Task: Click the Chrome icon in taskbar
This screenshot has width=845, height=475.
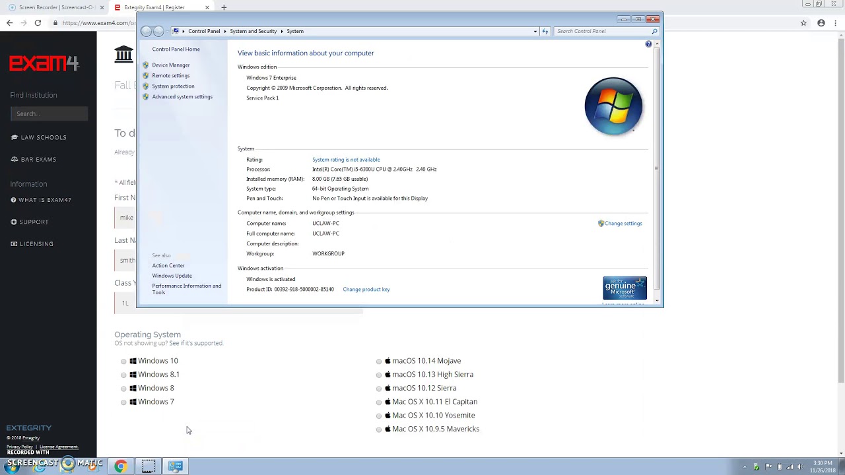Action: 121,466
